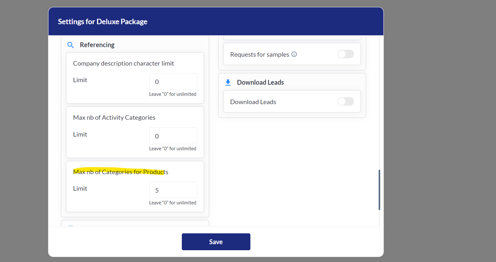Select the Categories for Products Limit field
Image resolution: width=496 pixels, height=262 pixels.
(173, 190)
